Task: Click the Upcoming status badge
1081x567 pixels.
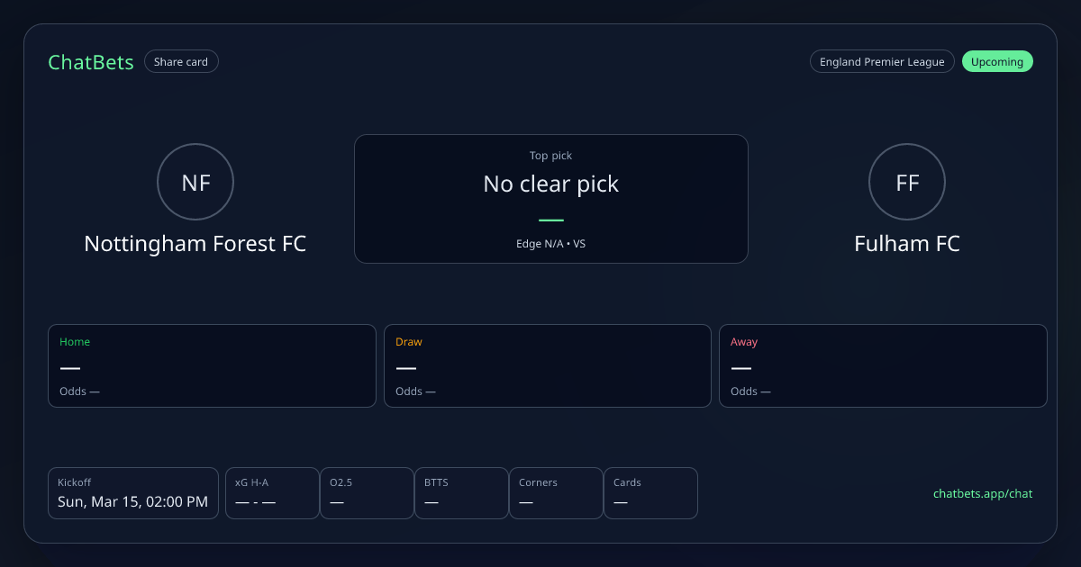Action: coord(997,62)
